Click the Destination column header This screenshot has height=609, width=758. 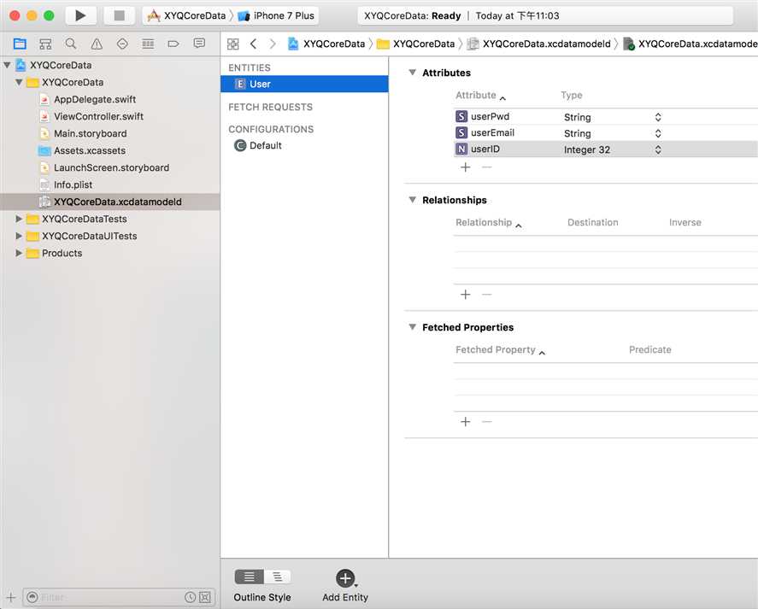tap(593, 222)
